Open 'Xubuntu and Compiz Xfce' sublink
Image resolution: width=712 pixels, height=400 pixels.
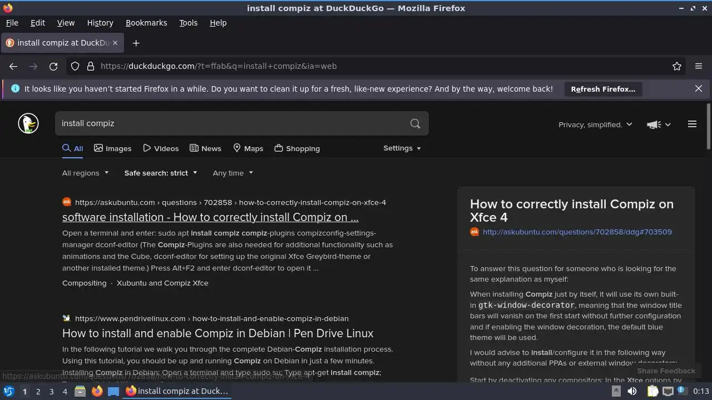162,283
